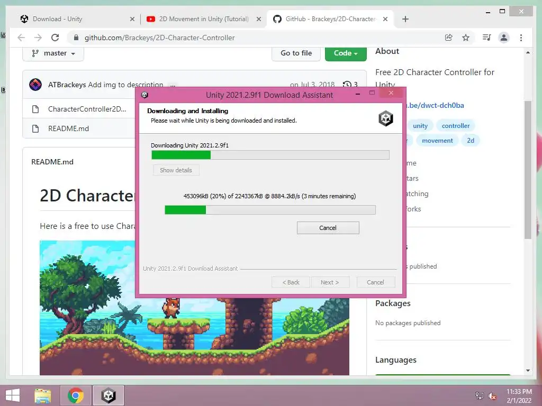Click the bottom Cancel button in installer
The height and width of the screenshot is (406, 542).
tap(375, 282)
